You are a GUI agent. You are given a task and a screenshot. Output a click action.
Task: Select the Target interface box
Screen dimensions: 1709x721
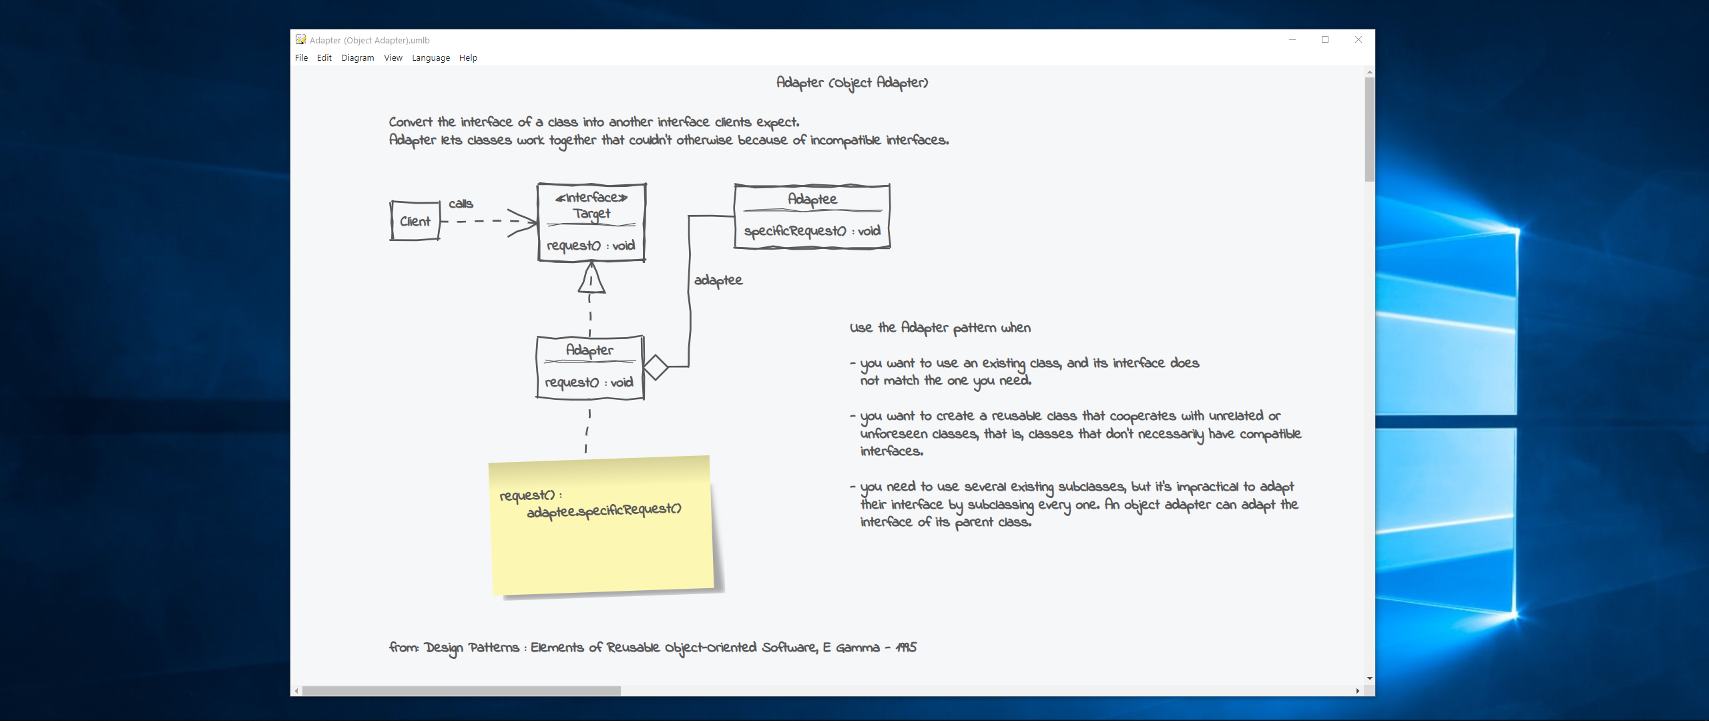(x=591, y=223)
